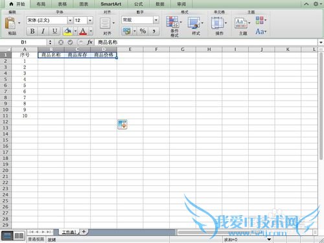
Task: Expand the formula bar arrow
Action: (x=321, y=42)
